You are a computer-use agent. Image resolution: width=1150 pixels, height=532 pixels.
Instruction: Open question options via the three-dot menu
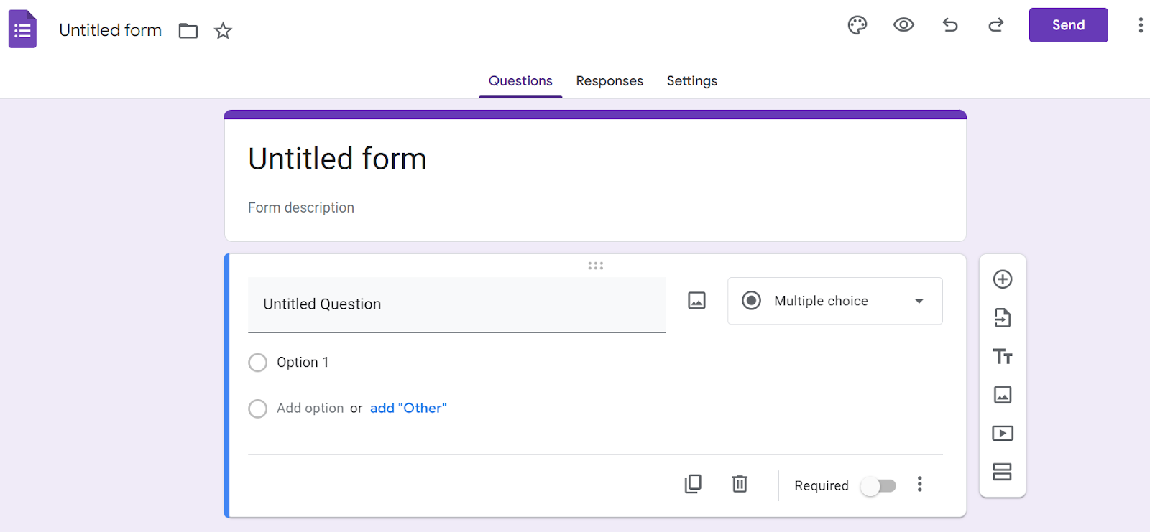(x=919, y=484)
